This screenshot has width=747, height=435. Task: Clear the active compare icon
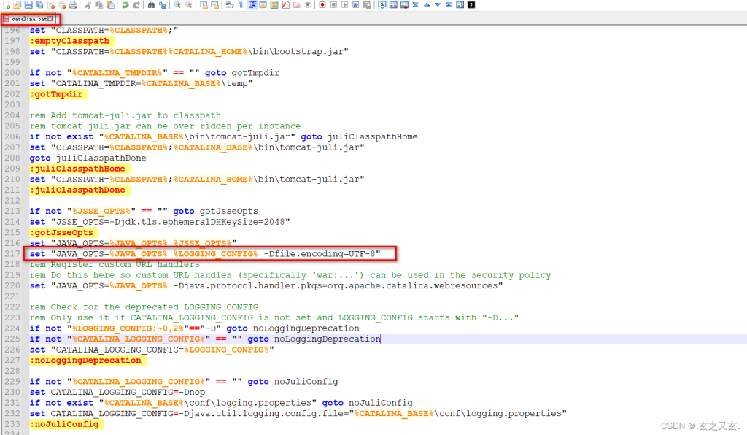(x=404, y=5)
